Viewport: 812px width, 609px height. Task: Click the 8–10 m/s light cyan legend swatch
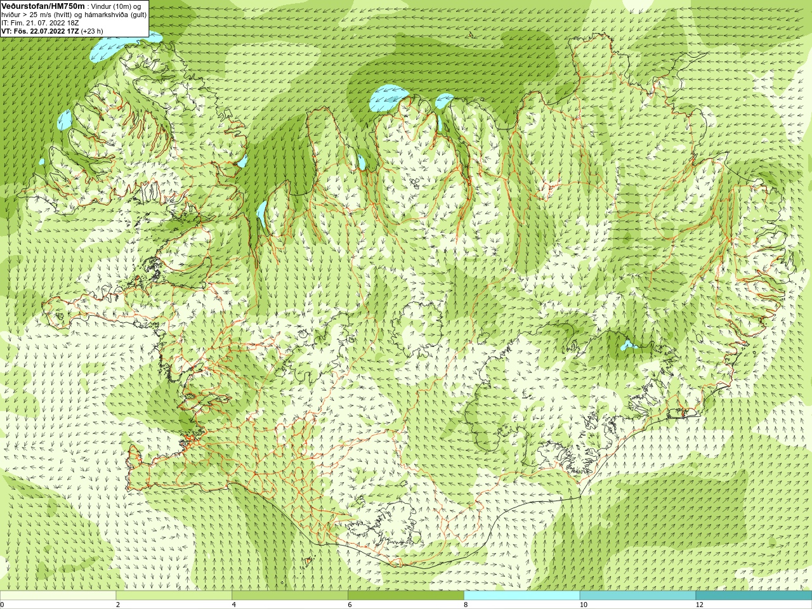522,596
